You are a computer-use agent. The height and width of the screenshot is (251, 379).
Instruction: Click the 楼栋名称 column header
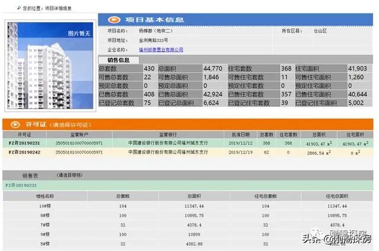click(45, 196)
